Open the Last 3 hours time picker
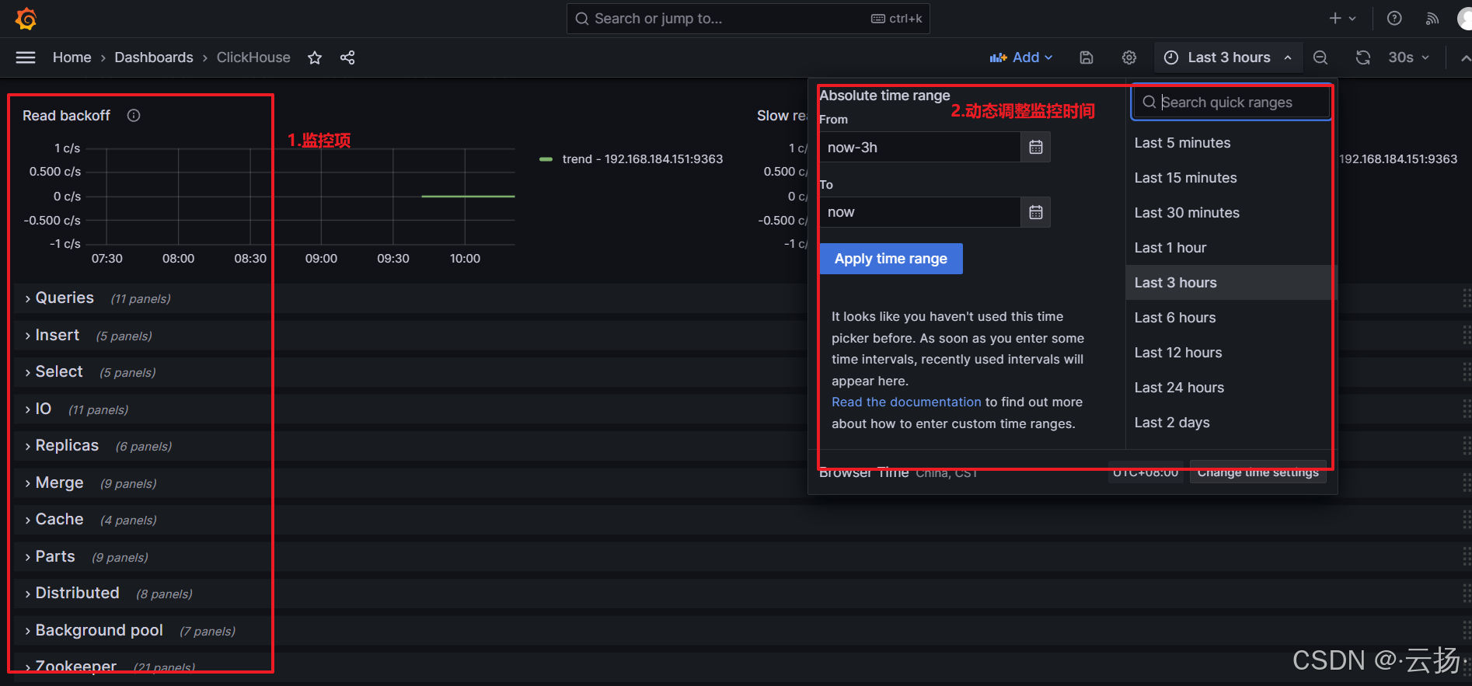Viewport: 1472px width, 686px height. coord(1229,57)
